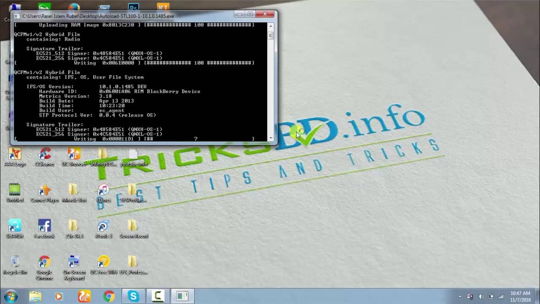Select the Firefox icon at top of desktop

(74, 7)
